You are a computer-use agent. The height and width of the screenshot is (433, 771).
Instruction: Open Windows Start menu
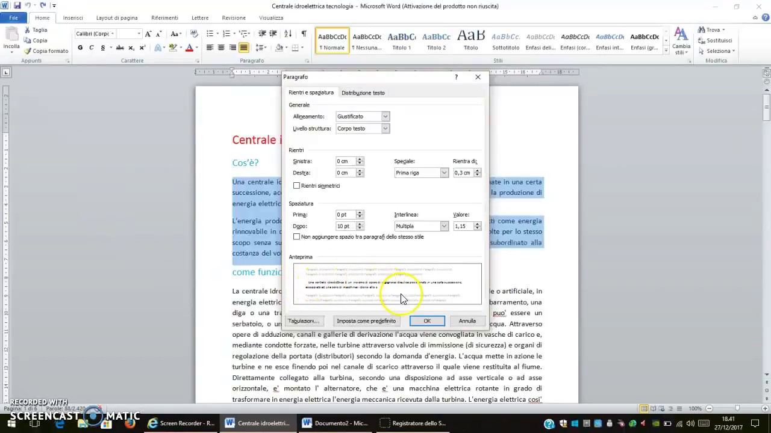click(11, 423)
